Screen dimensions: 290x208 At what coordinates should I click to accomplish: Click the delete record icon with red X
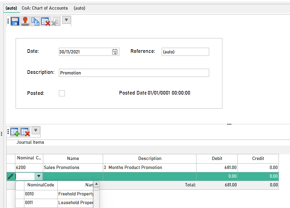coord(45,21)
